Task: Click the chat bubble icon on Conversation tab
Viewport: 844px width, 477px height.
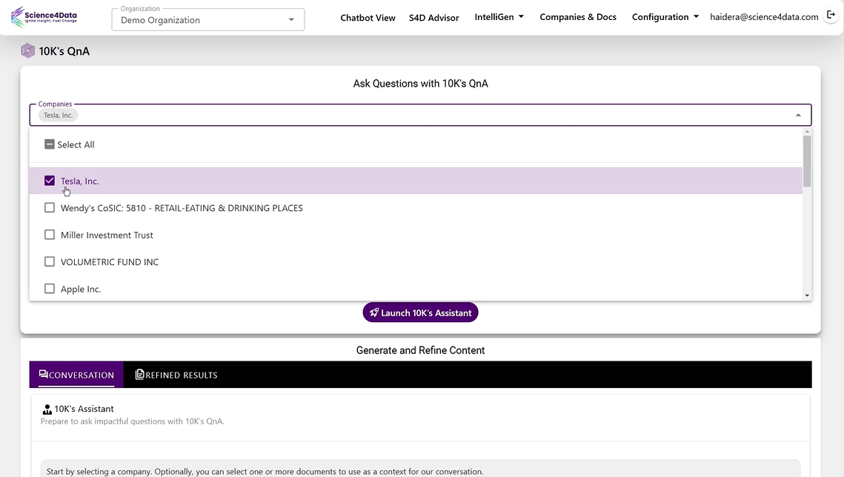Action: point(44,374)
